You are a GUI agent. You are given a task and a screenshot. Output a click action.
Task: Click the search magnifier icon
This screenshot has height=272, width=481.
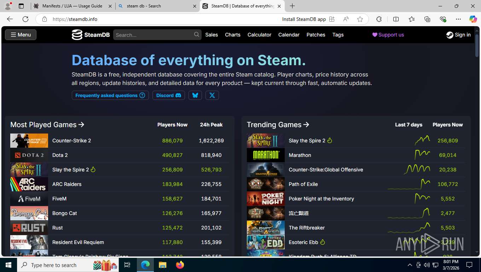click(x=197, y=34)
